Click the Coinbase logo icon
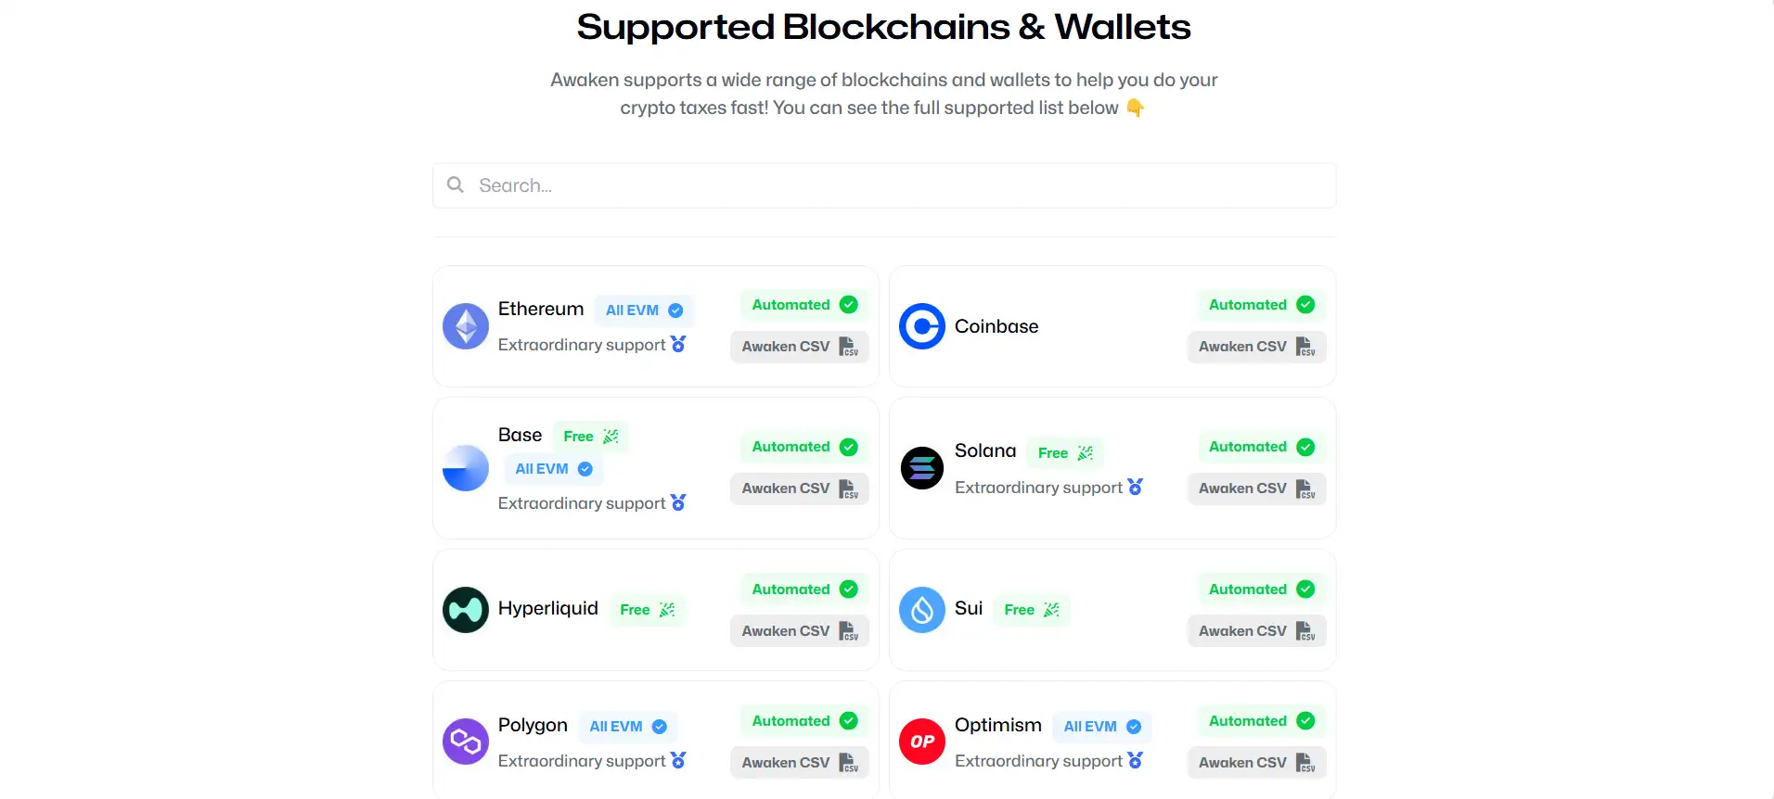 [922, 326]
